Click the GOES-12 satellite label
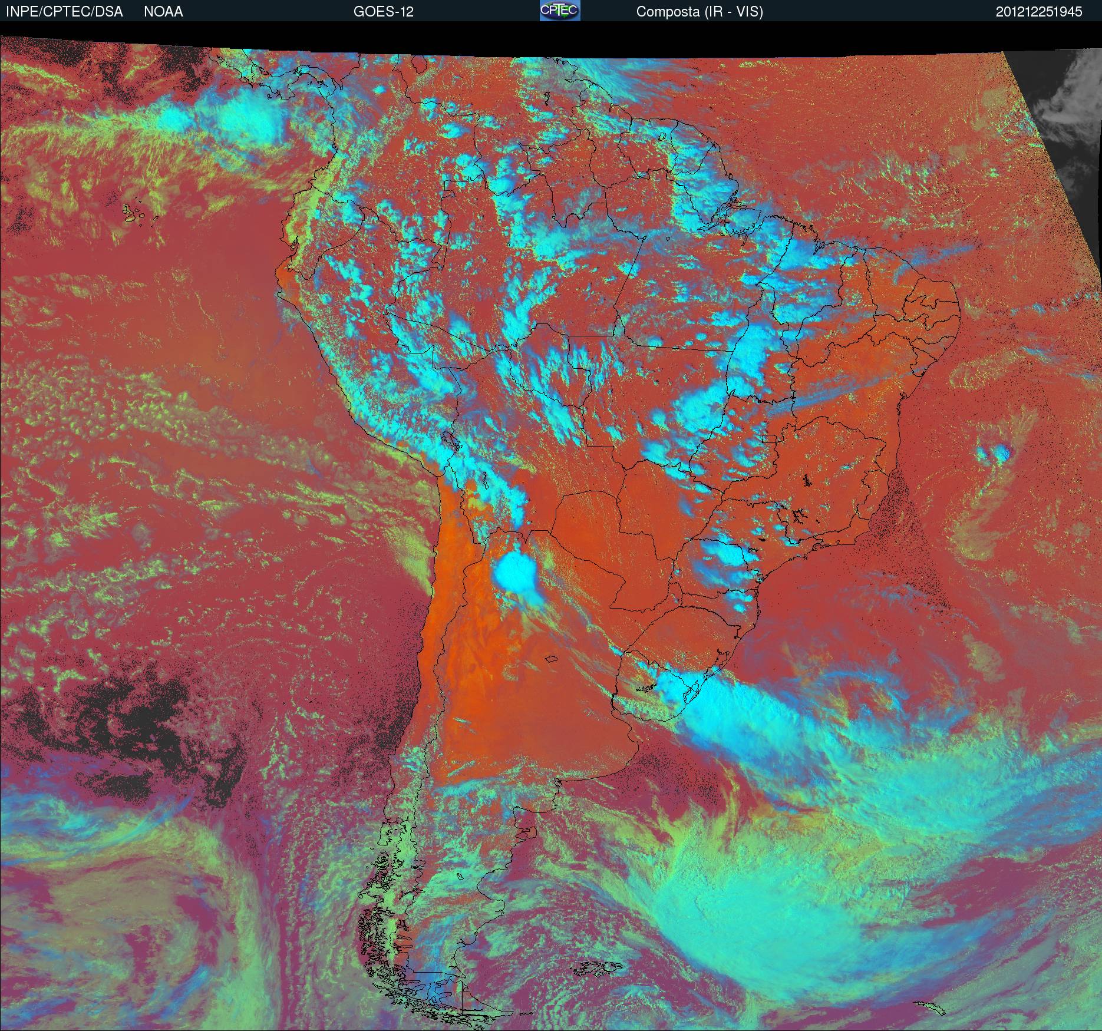The image size is (1102, 1031). (x=383, y=12)
